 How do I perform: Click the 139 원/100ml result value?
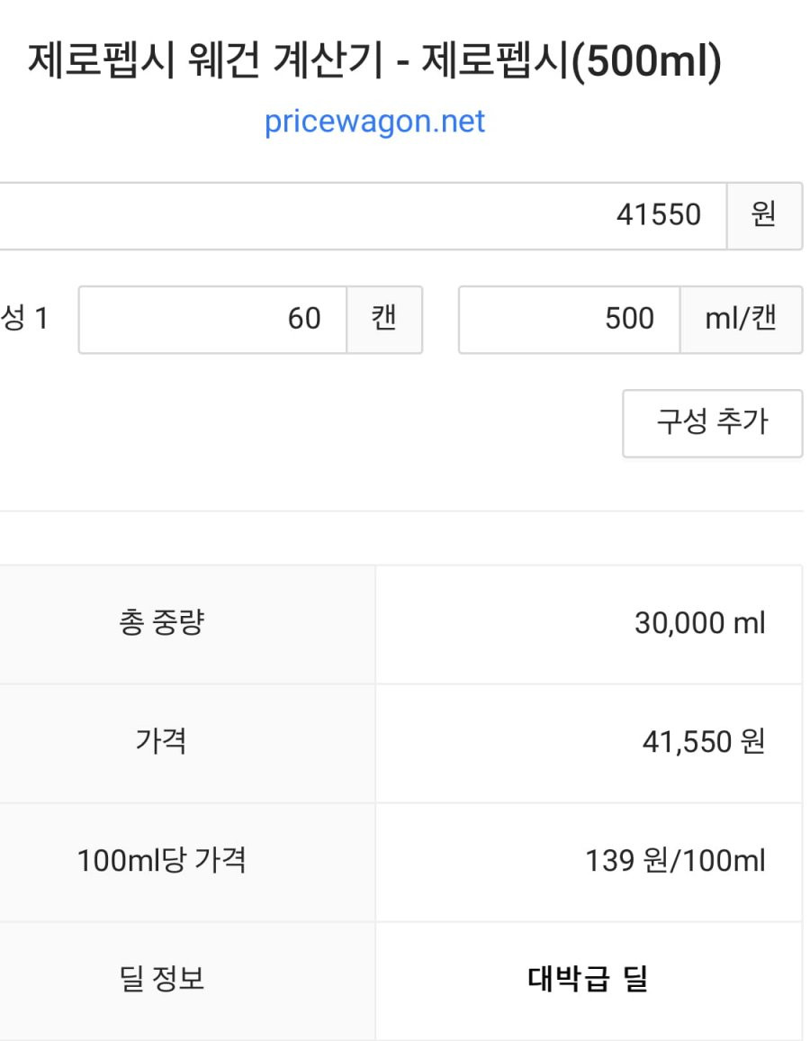[675, 861]
